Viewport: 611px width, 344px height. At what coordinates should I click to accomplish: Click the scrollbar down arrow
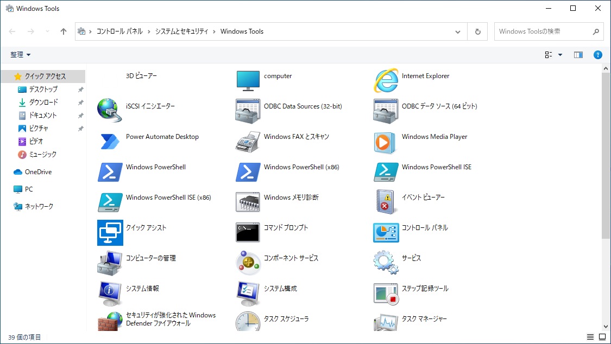click(x=606, y=327)
